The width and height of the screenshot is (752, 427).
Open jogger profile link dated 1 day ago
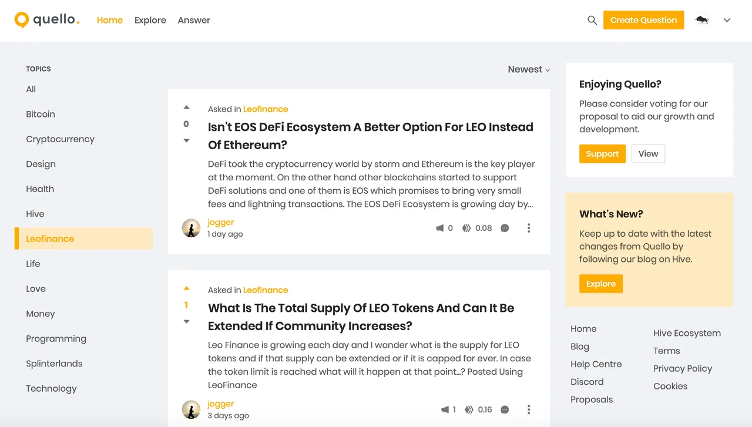[x=221, y=222]
